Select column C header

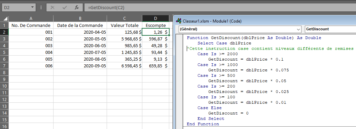coord(124,19)
